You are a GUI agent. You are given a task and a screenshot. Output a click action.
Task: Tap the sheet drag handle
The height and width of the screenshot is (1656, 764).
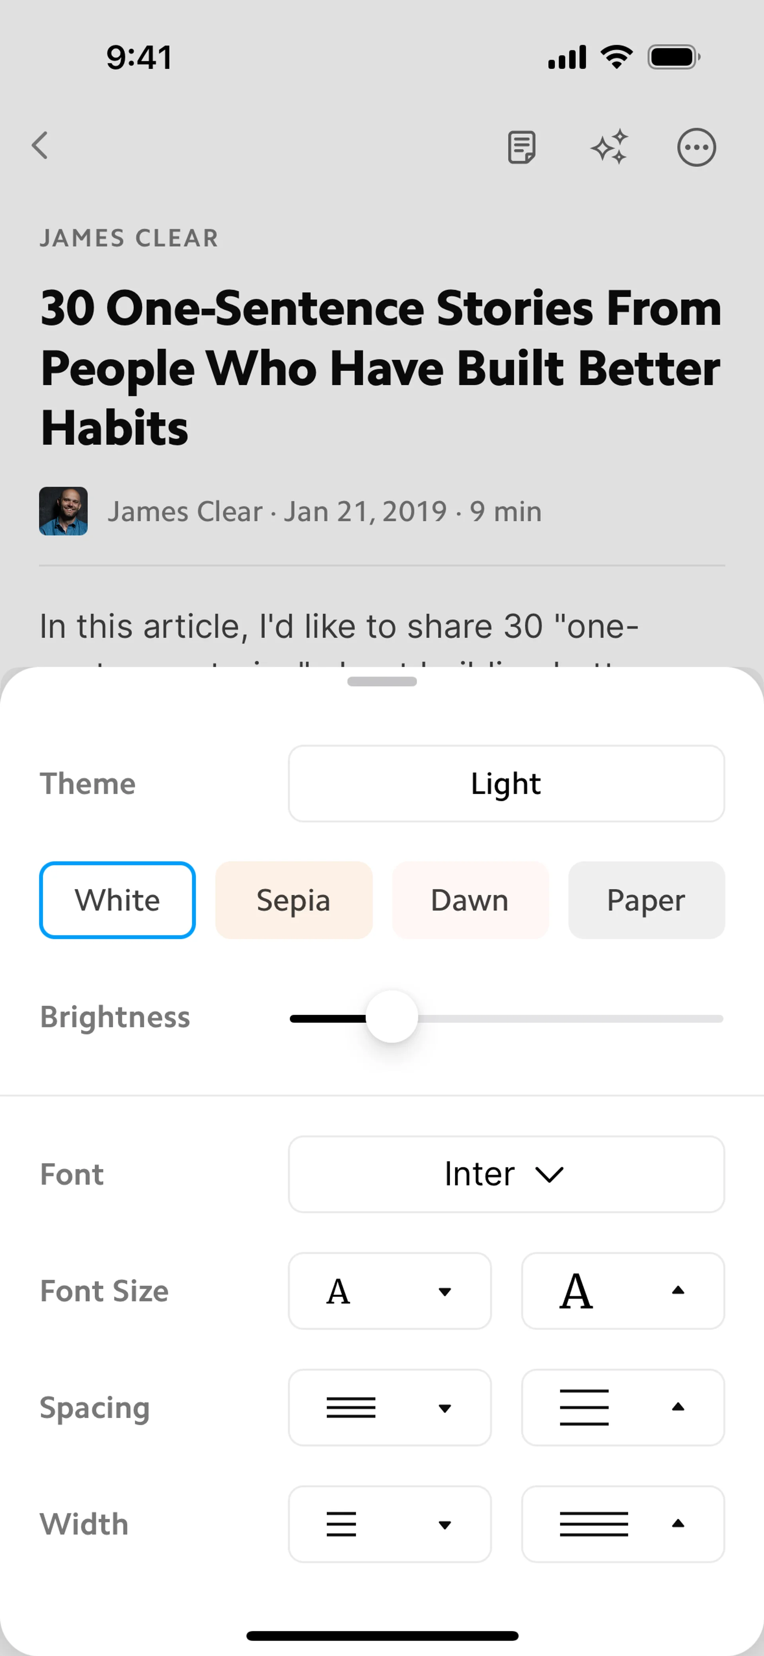coord(382,682)
